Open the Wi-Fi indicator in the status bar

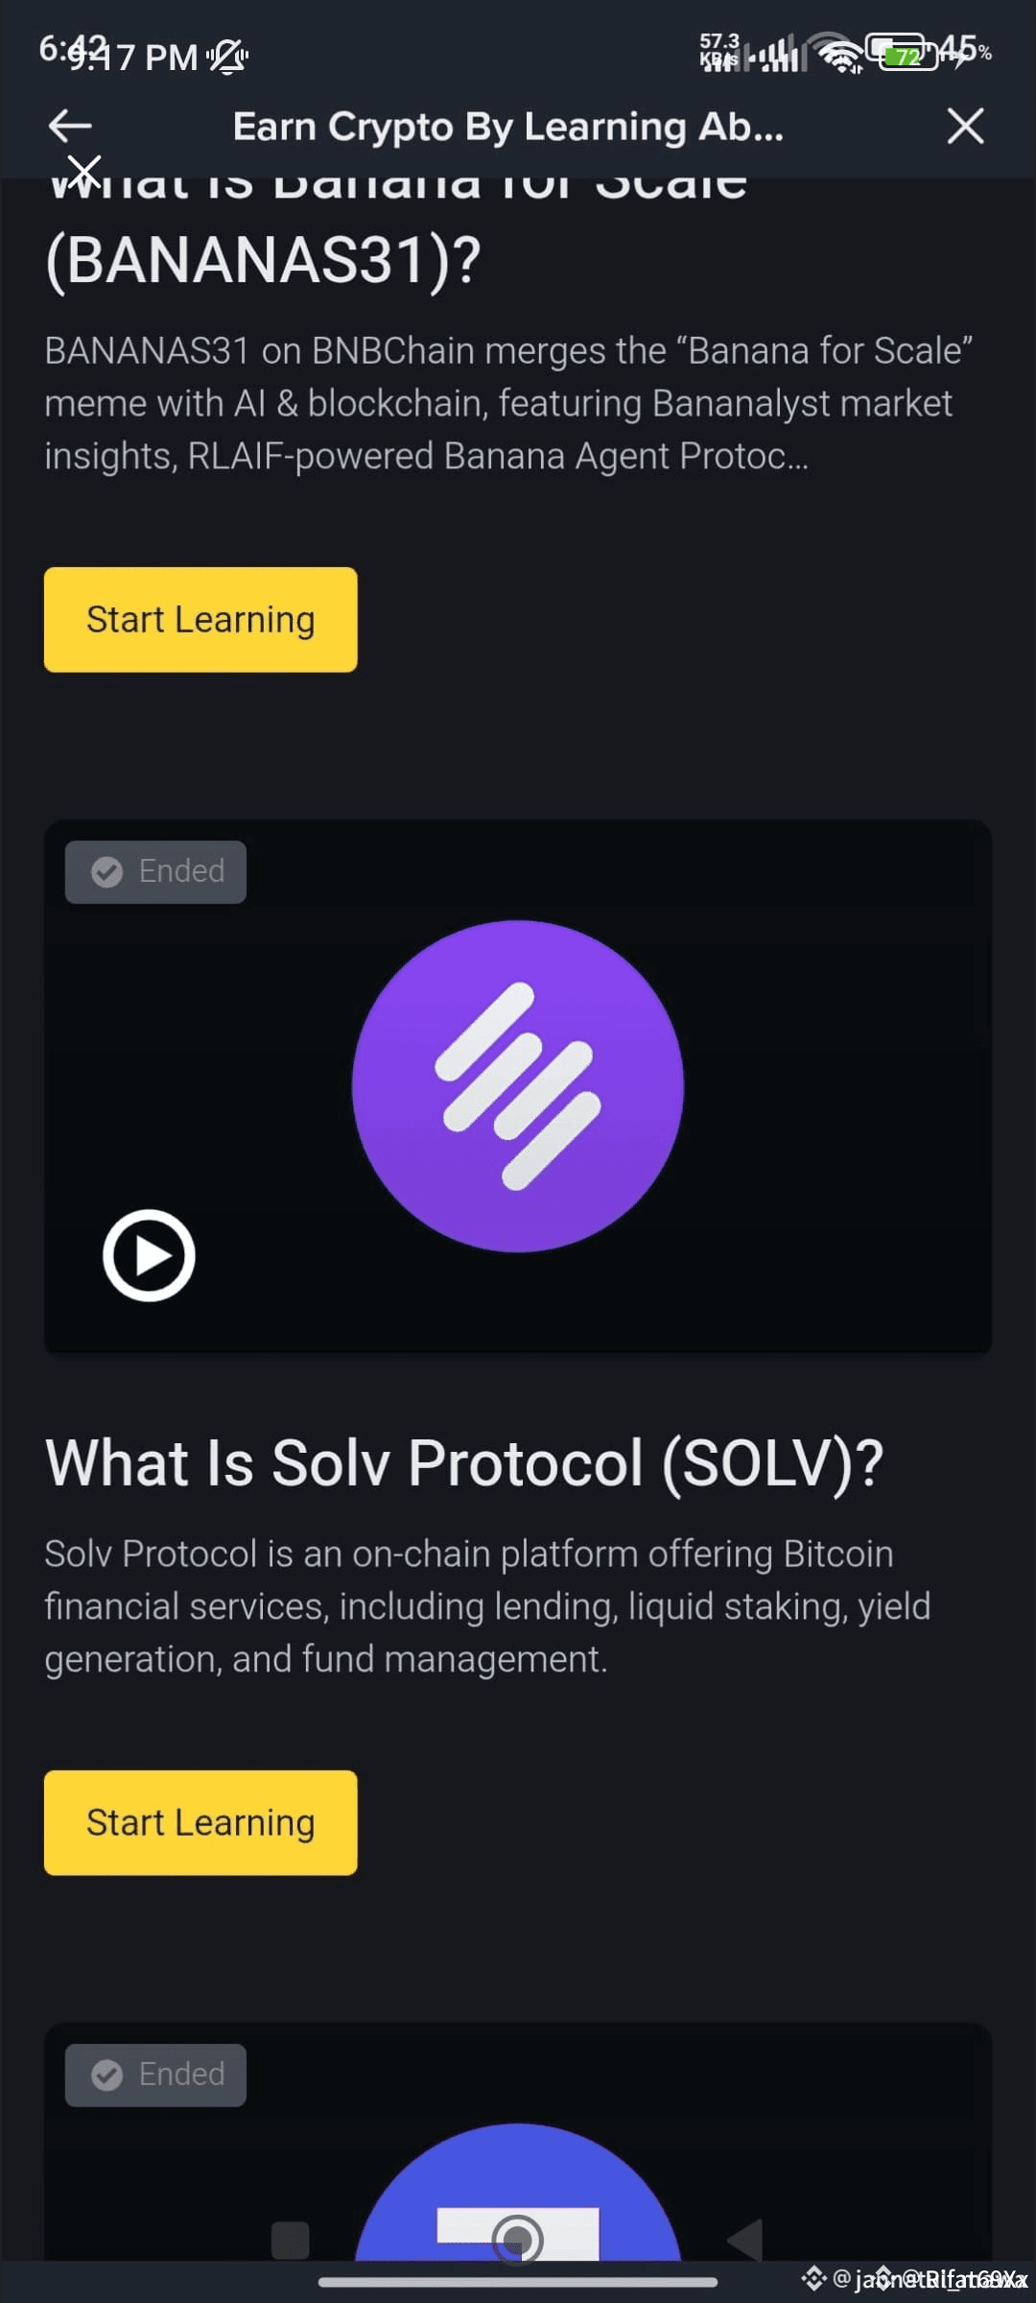pos(842,55)
